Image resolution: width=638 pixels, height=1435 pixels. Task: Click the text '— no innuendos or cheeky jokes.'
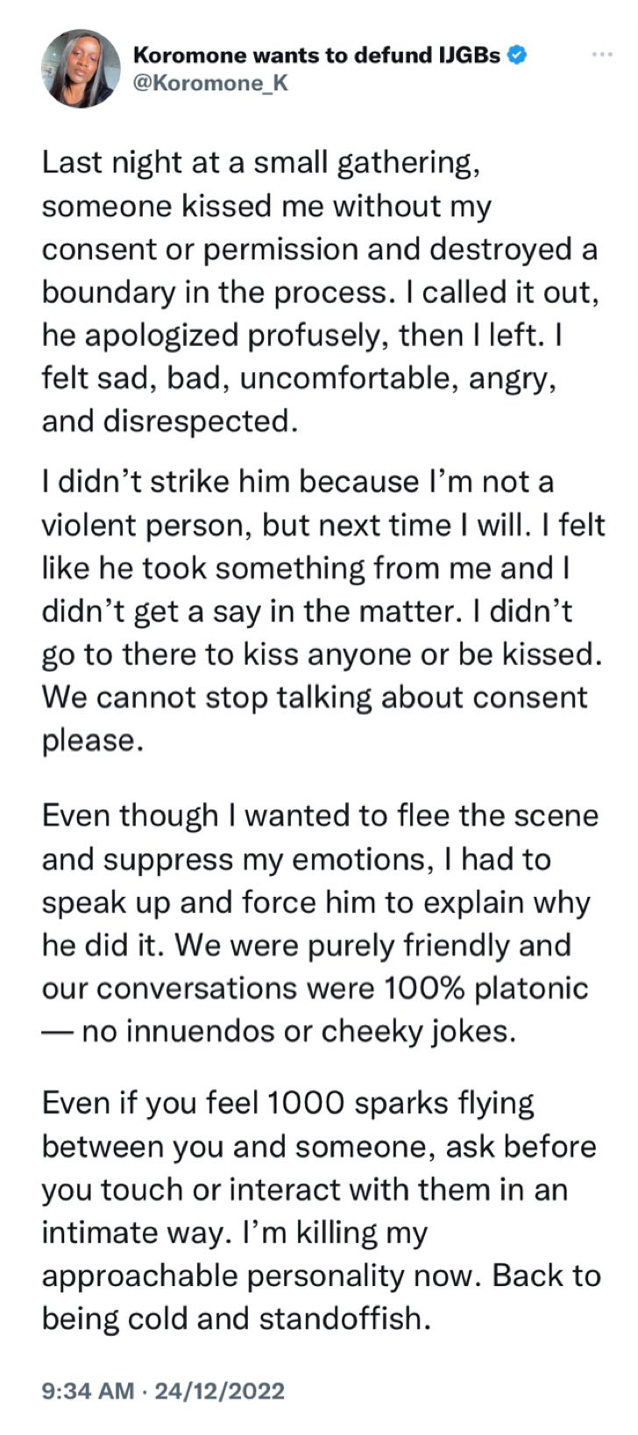pos(279,1031)
